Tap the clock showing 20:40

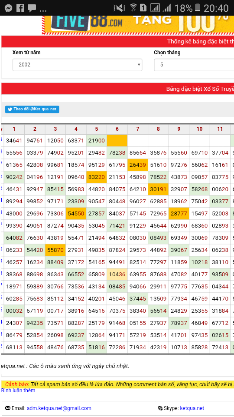pos(216,8)
